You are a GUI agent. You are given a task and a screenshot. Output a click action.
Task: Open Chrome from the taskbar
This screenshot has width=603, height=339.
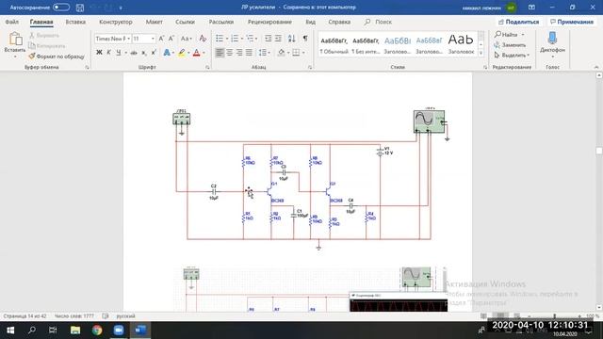click(x=97, y=331)
